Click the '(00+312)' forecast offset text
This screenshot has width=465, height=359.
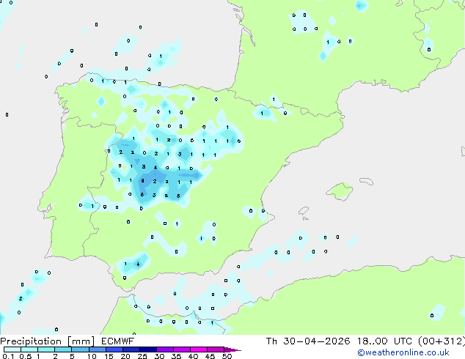[442, 341]
